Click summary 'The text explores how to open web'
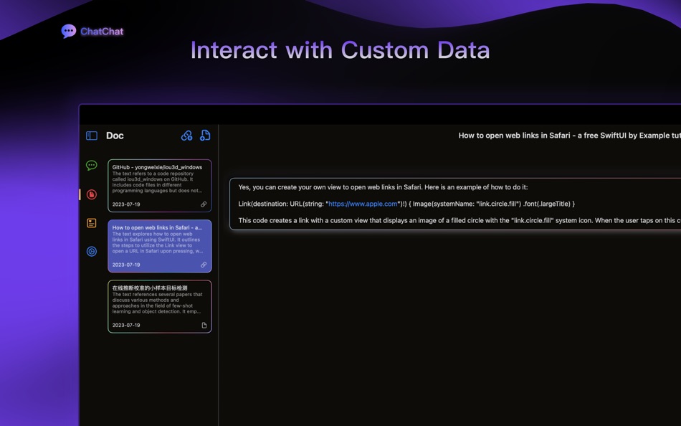 (x=157, y=242)
